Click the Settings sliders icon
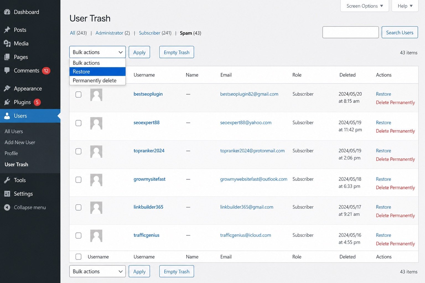425x283 pixels. point(7,194)
